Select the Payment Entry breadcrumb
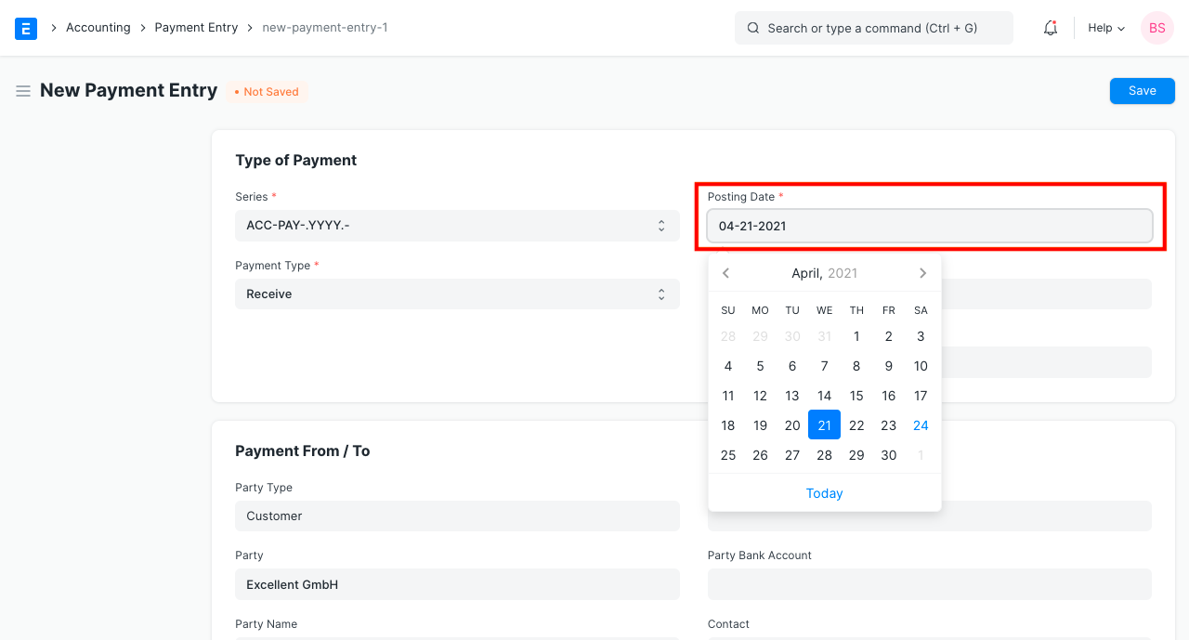Screen dimensions: 1189x640 (x=196, y=27)
